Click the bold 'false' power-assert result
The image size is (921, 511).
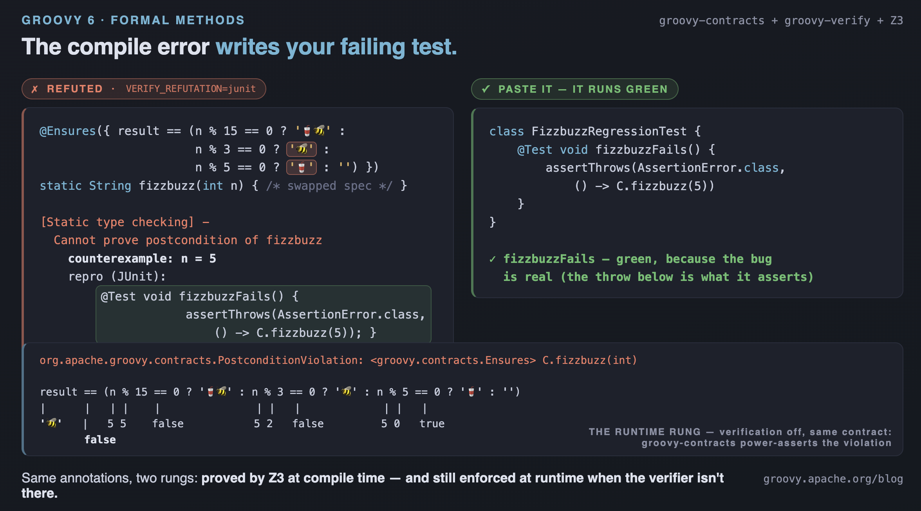pos(100,440)
